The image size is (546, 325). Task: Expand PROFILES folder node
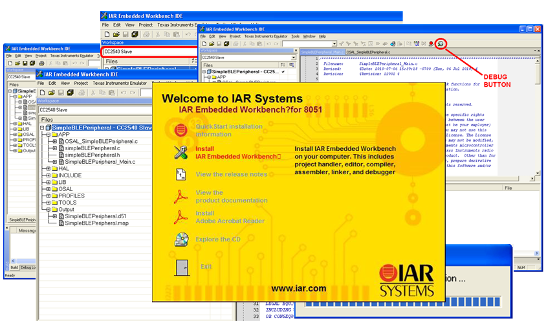(49, 196)
